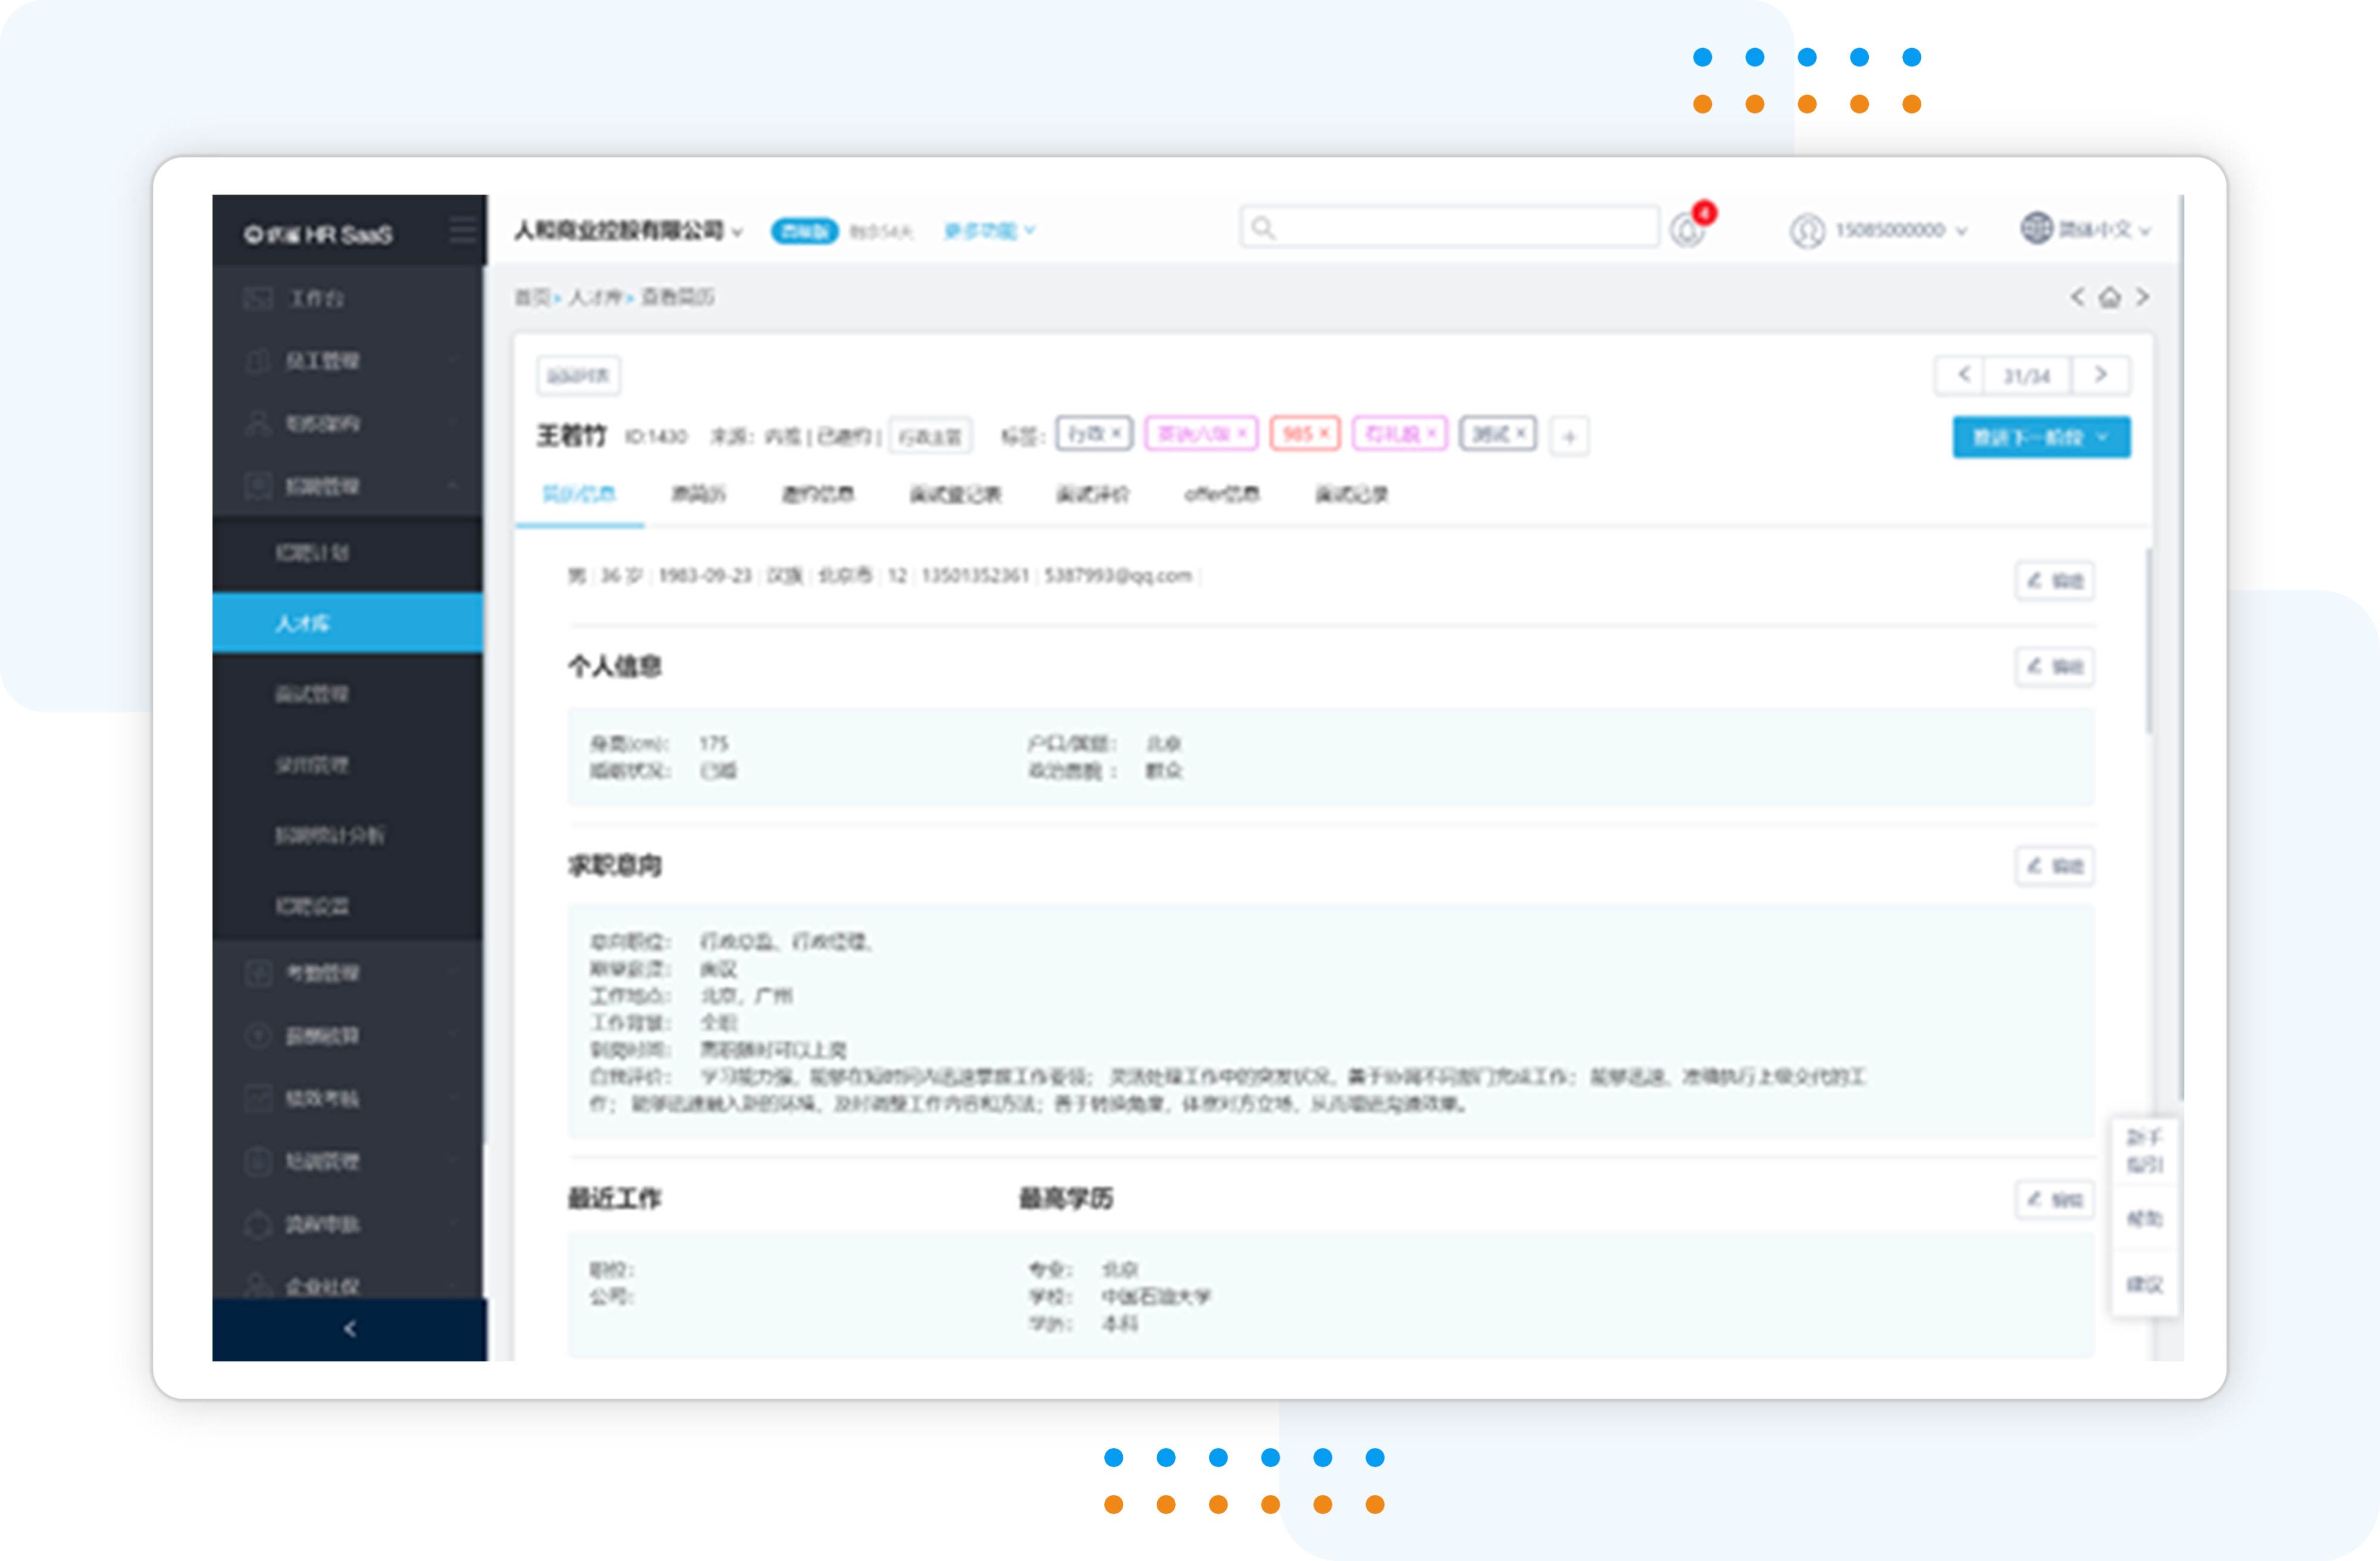Click the plus button to add a tag
This screenshot has height=1561, width=2380.
click(x=1569, y=437)
